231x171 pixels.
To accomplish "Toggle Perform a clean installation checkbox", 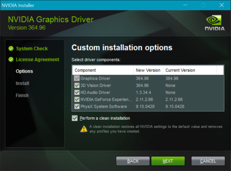I will pos(75,118).
